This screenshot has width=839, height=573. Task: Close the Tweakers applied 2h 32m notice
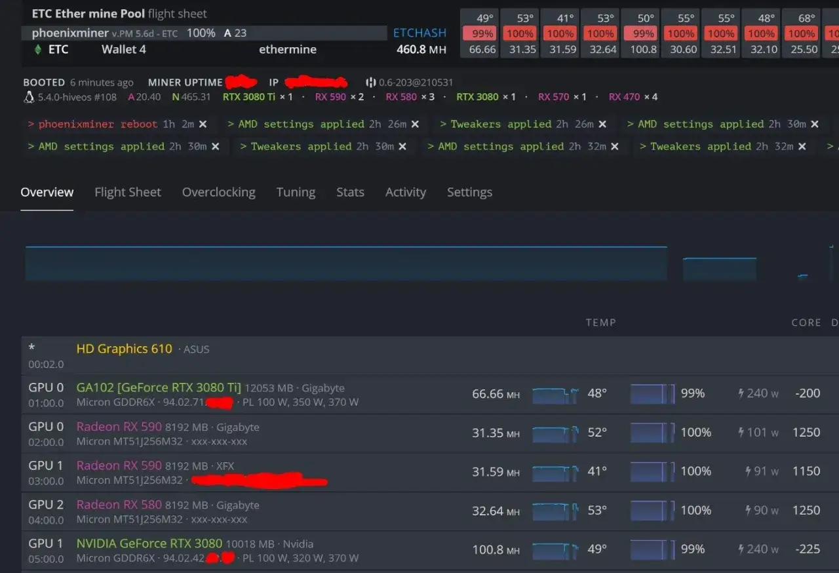coord(802,146)
